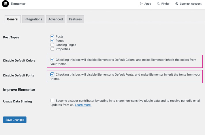
Task: Open the Features tab
Action: 75,19
